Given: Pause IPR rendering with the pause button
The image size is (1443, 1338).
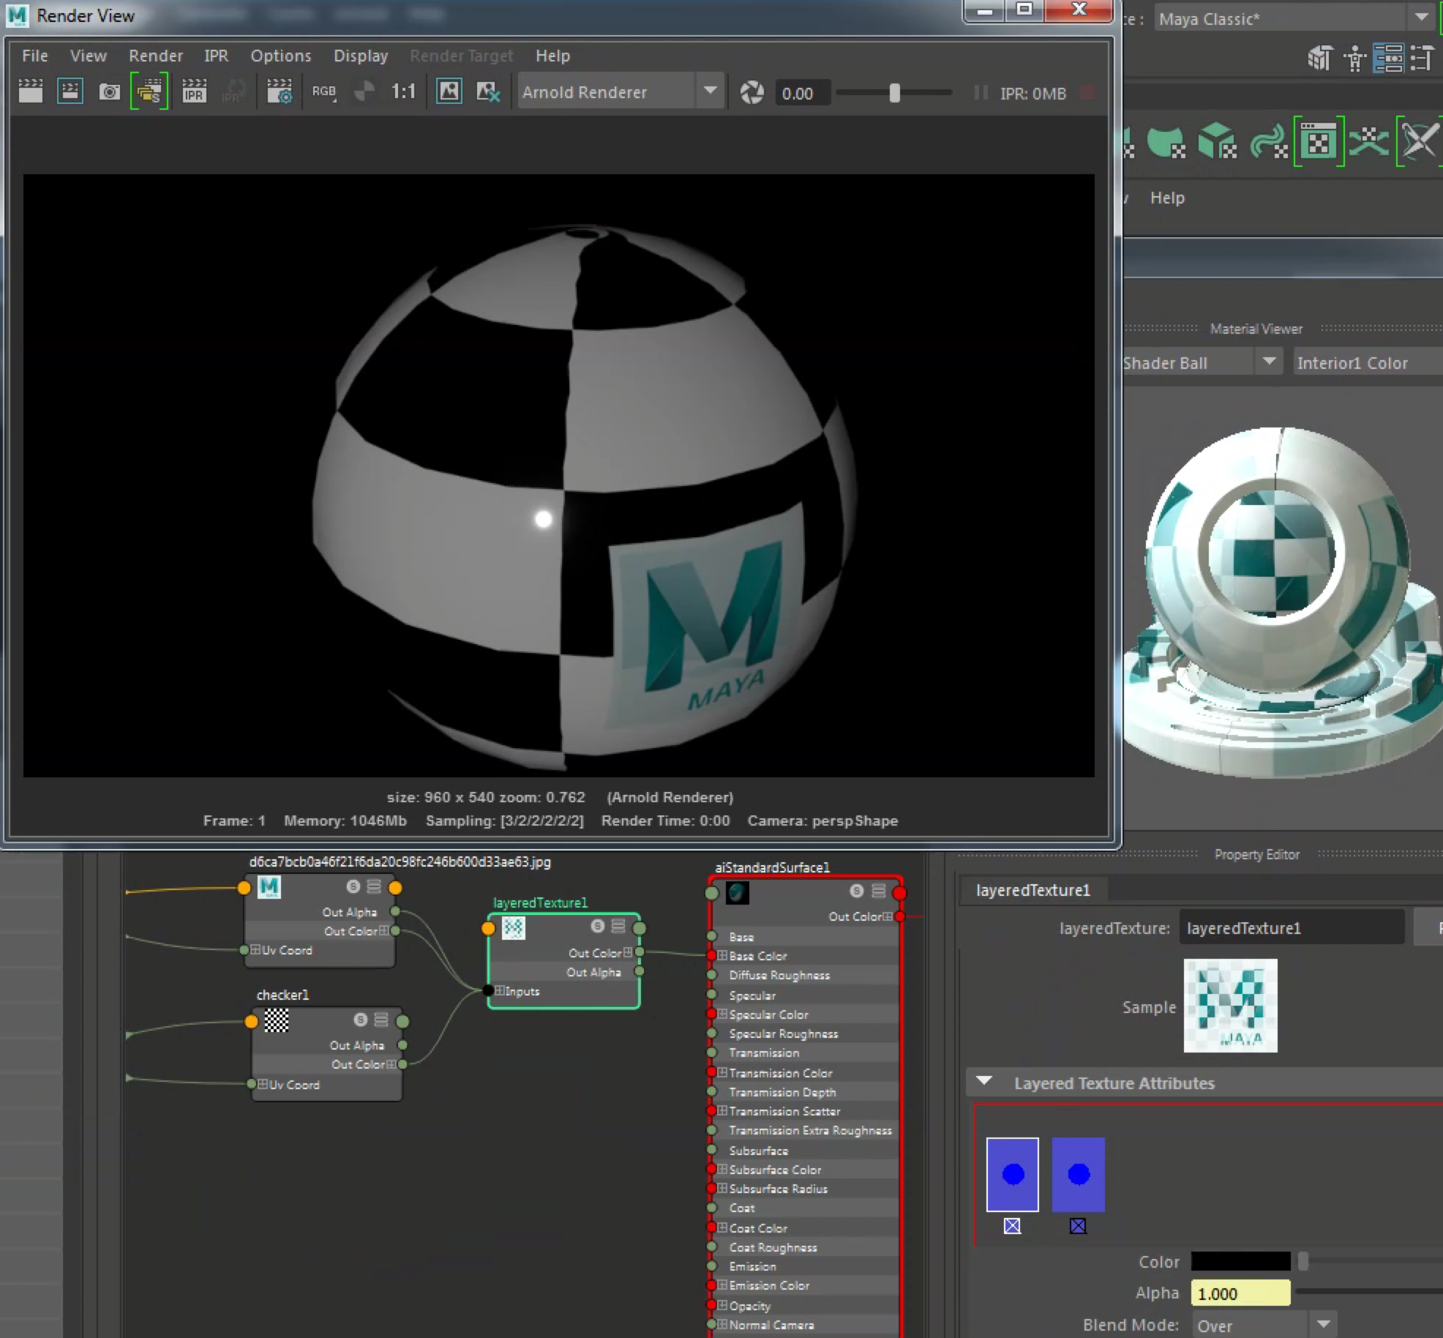Looking at the screenshot, I should pos(980,93).
